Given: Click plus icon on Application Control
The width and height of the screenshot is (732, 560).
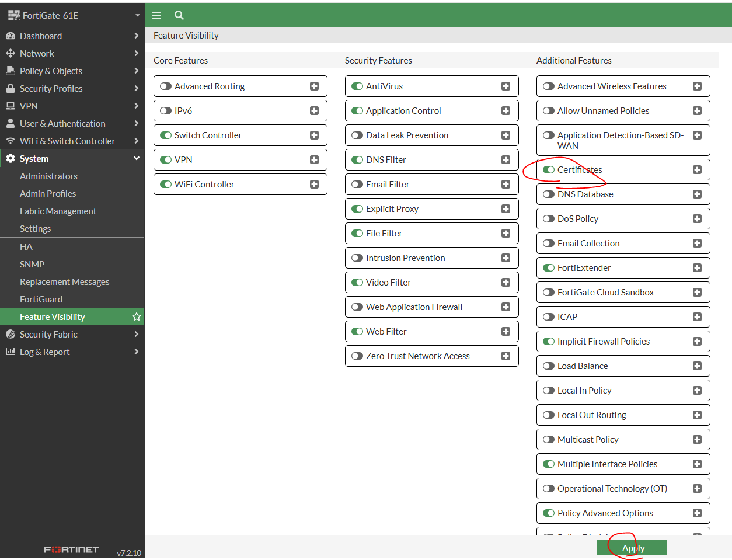Looking at the screenshot, I should click(x=506, y=110).
